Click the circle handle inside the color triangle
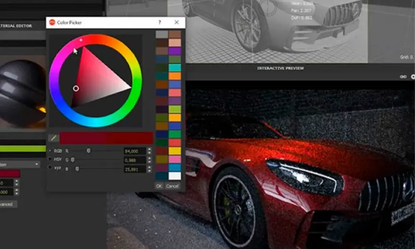Screen dimensions: 415x249 point(76,88)
